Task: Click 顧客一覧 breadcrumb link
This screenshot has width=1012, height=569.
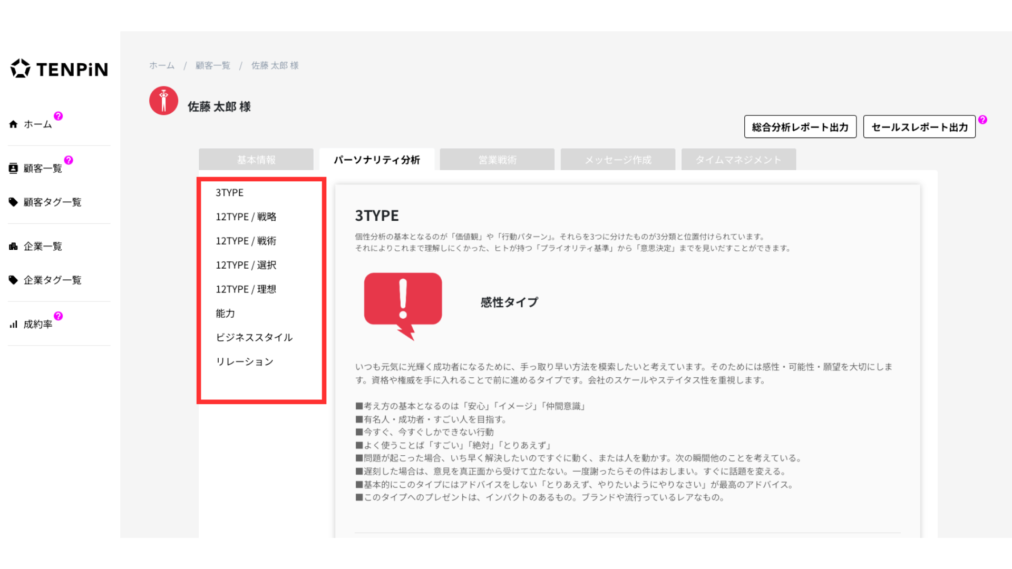Action: [213, 65]
